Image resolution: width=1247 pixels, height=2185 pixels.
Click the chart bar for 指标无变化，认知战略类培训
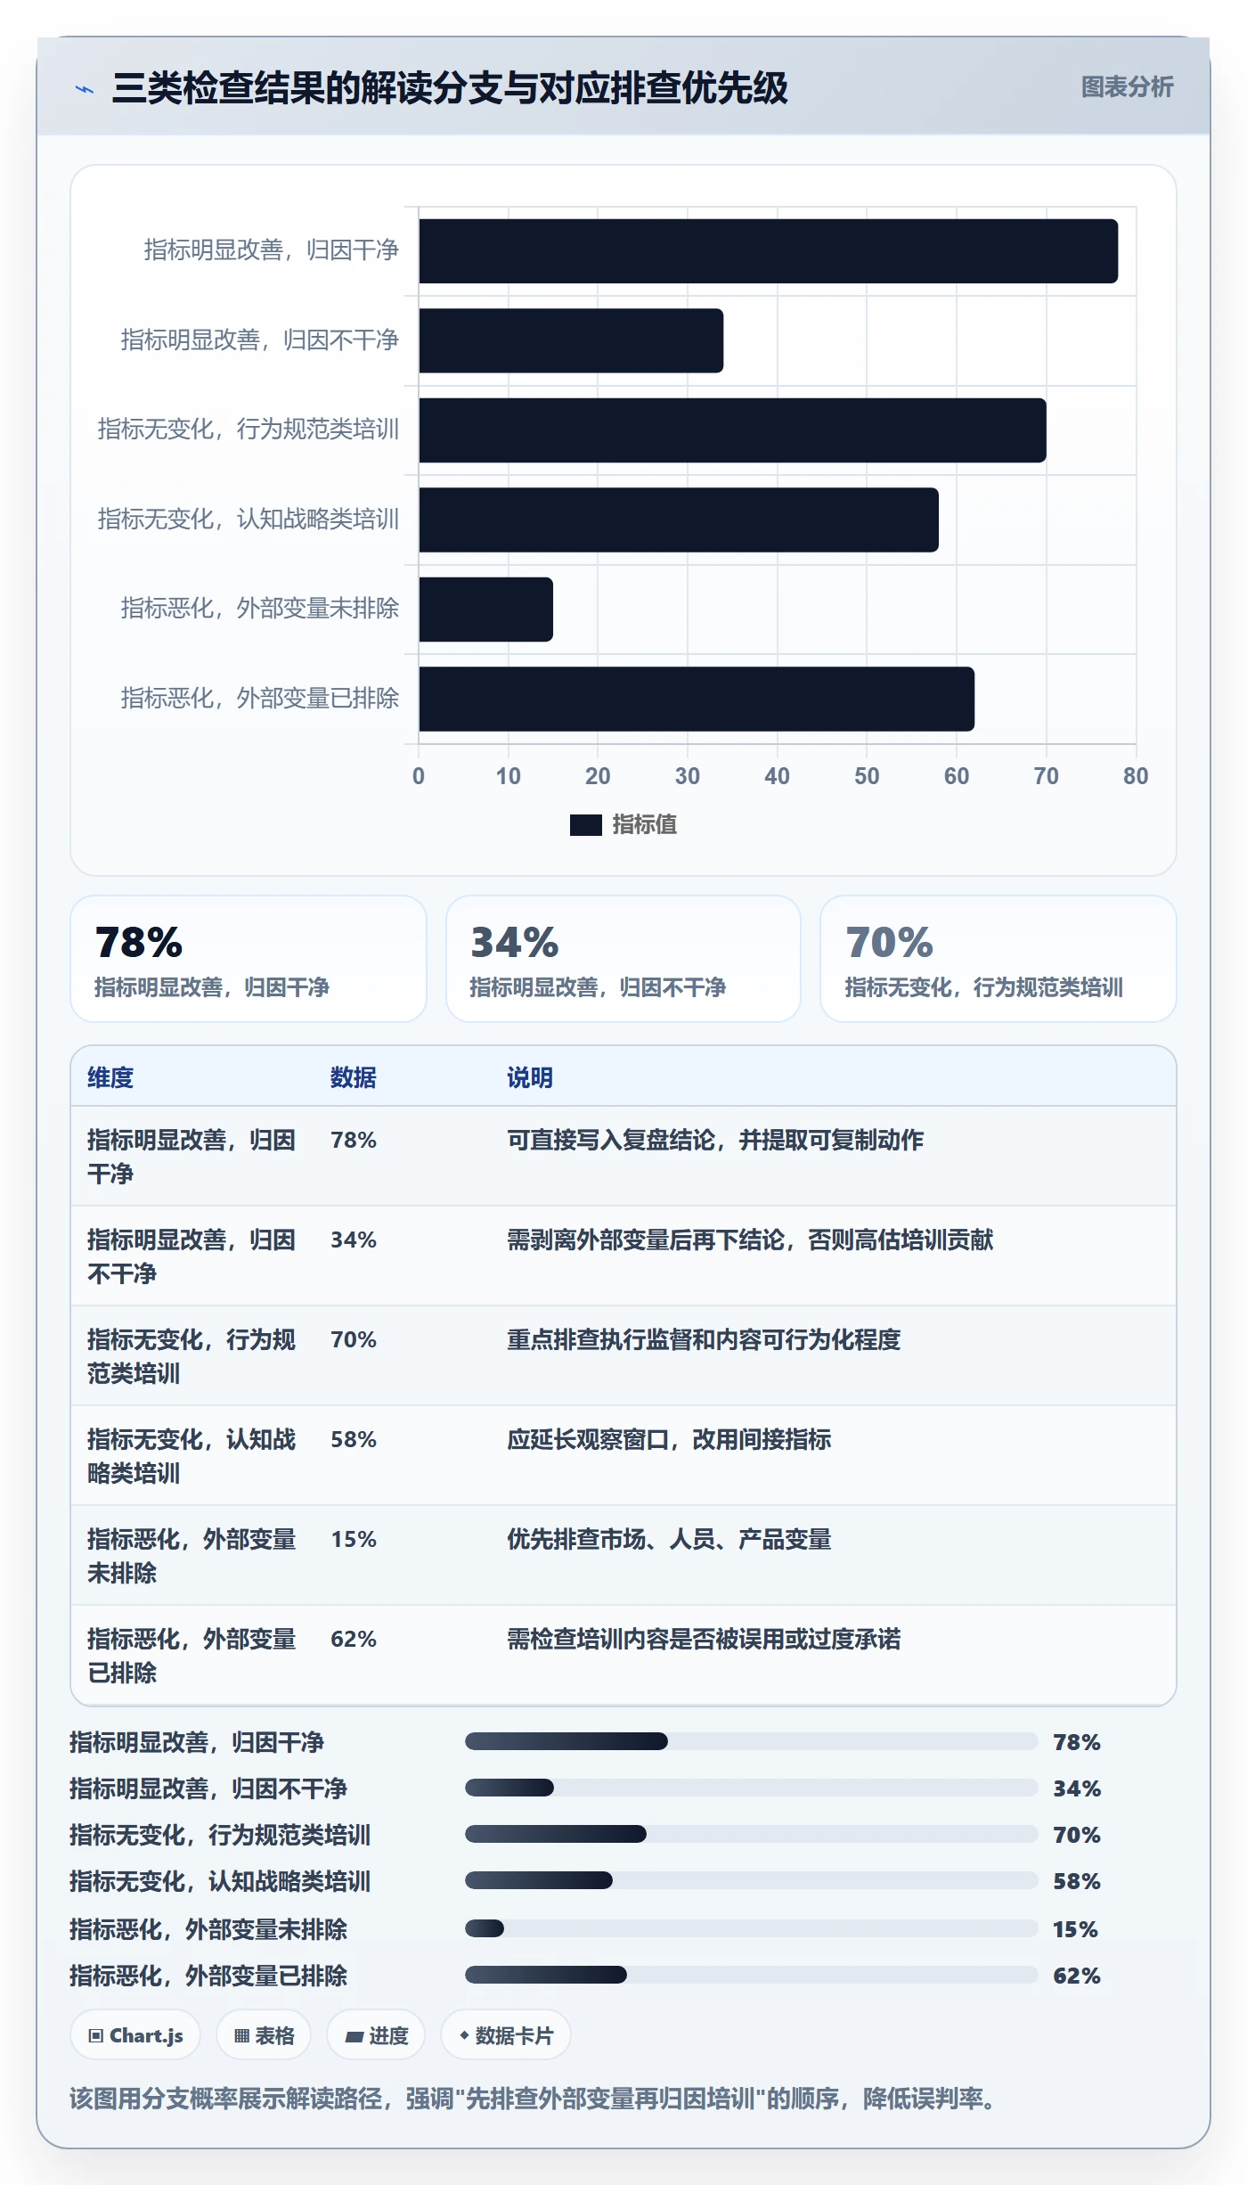(679, 520)
